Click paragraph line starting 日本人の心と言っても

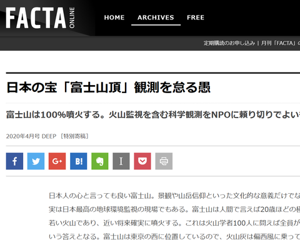[174, 196]
